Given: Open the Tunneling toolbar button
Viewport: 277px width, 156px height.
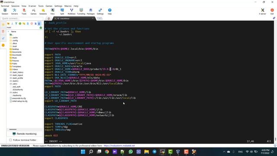Looking at the screenshot, I should (81, 12).
